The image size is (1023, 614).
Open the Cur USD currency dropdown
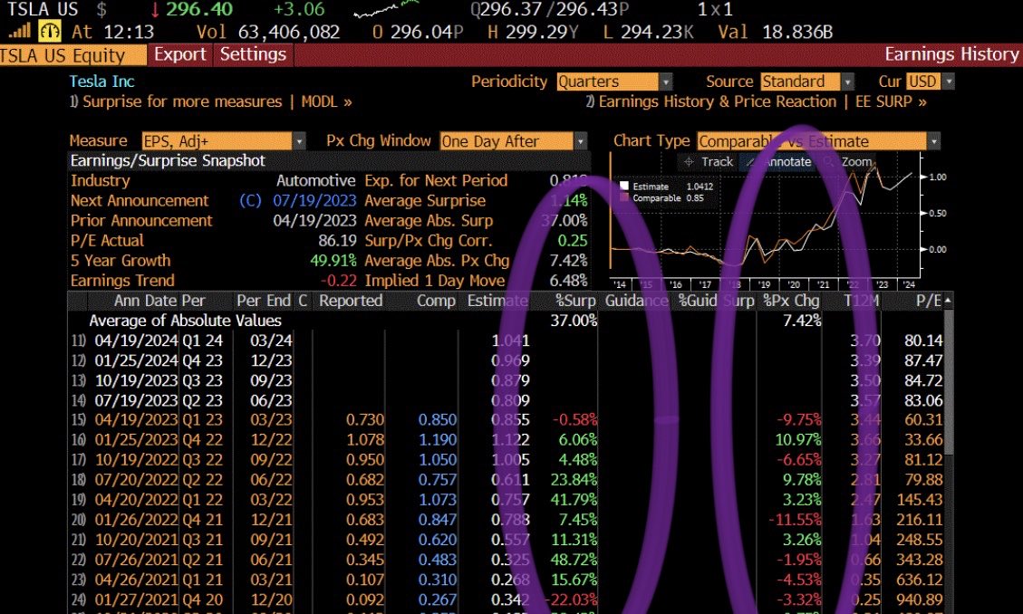pyautogui.click(x=930, y=82)
